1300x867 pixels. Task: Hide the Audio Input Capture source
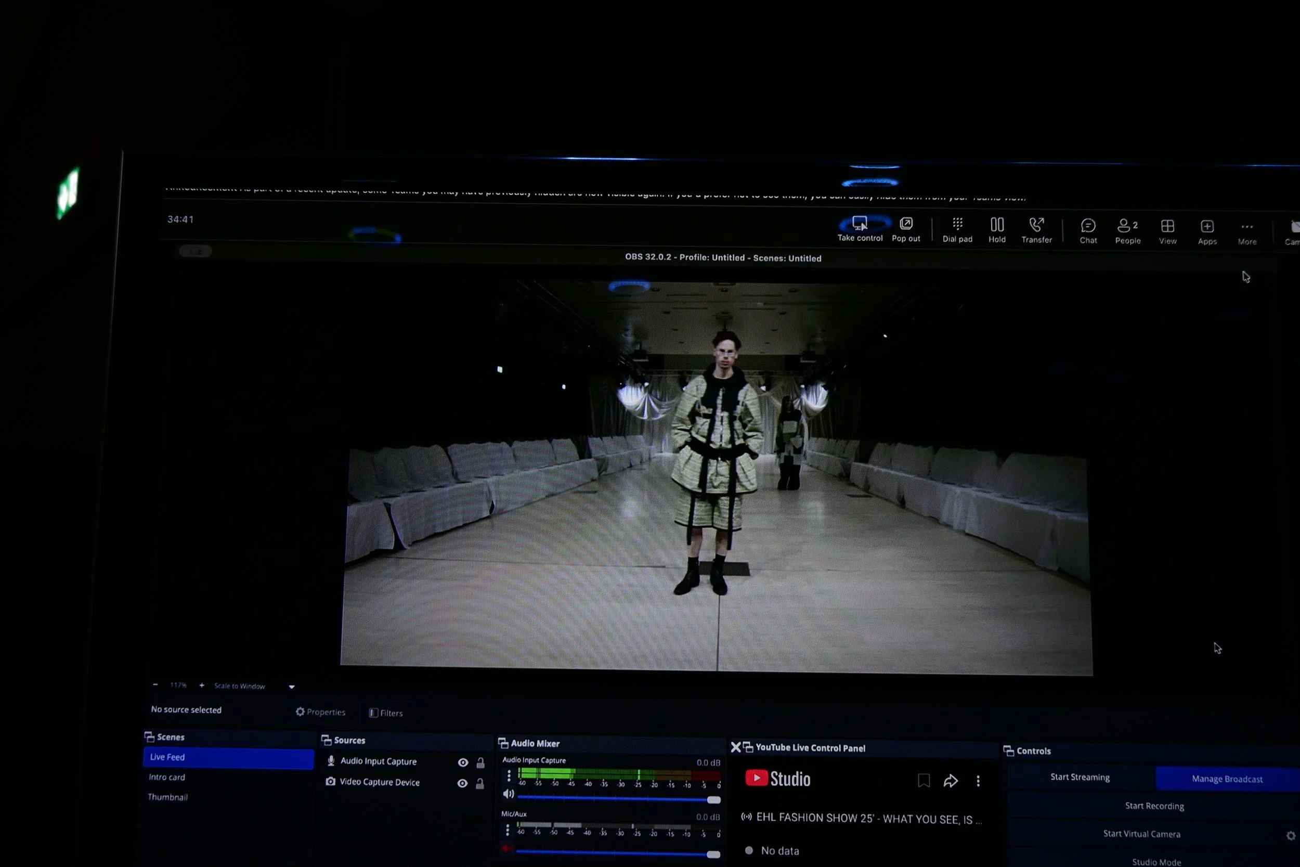pyautogui.click(x=463, y=762)
